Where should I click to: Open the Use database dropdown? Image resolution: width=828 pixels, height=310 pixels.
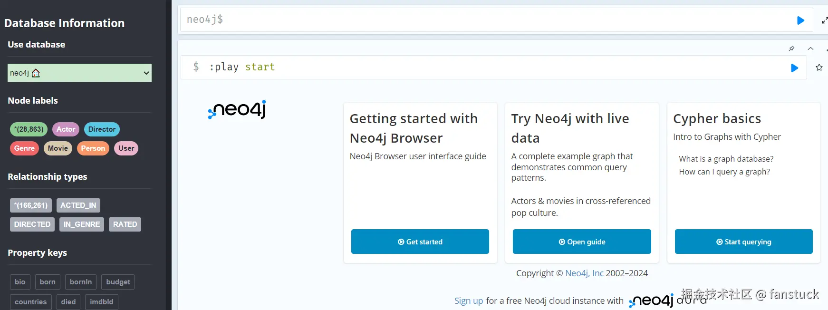click(x=79, y=73)
